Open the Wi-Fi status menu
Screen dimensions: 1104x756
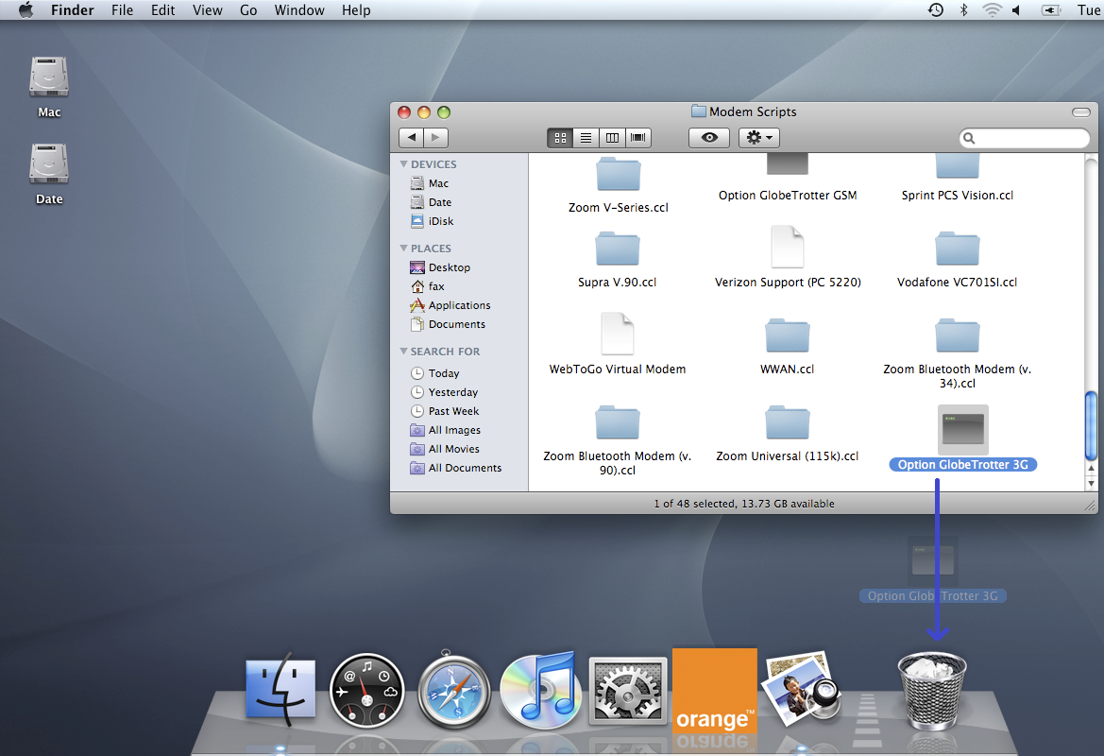[992, 9]
